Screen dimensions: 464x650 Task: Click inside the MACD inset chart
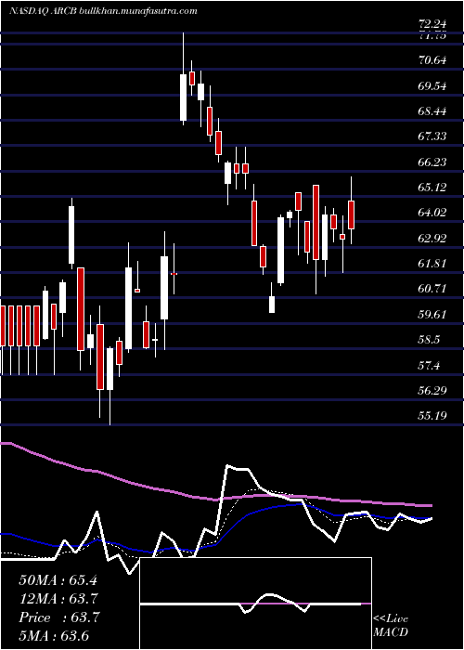tap(255, 604)
